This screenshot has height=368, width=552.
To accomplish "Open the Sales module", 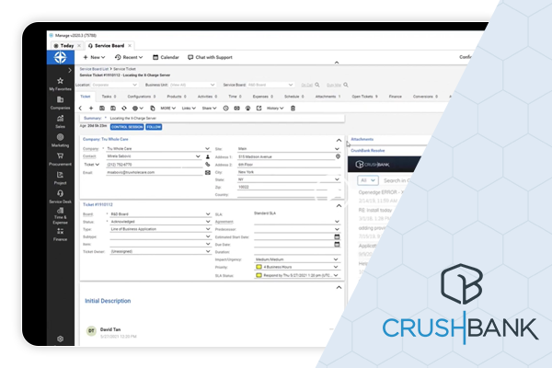I will coord(60,121).
